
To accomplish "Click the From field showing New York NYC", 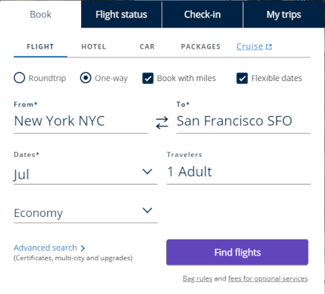I will tap(80, 121).
